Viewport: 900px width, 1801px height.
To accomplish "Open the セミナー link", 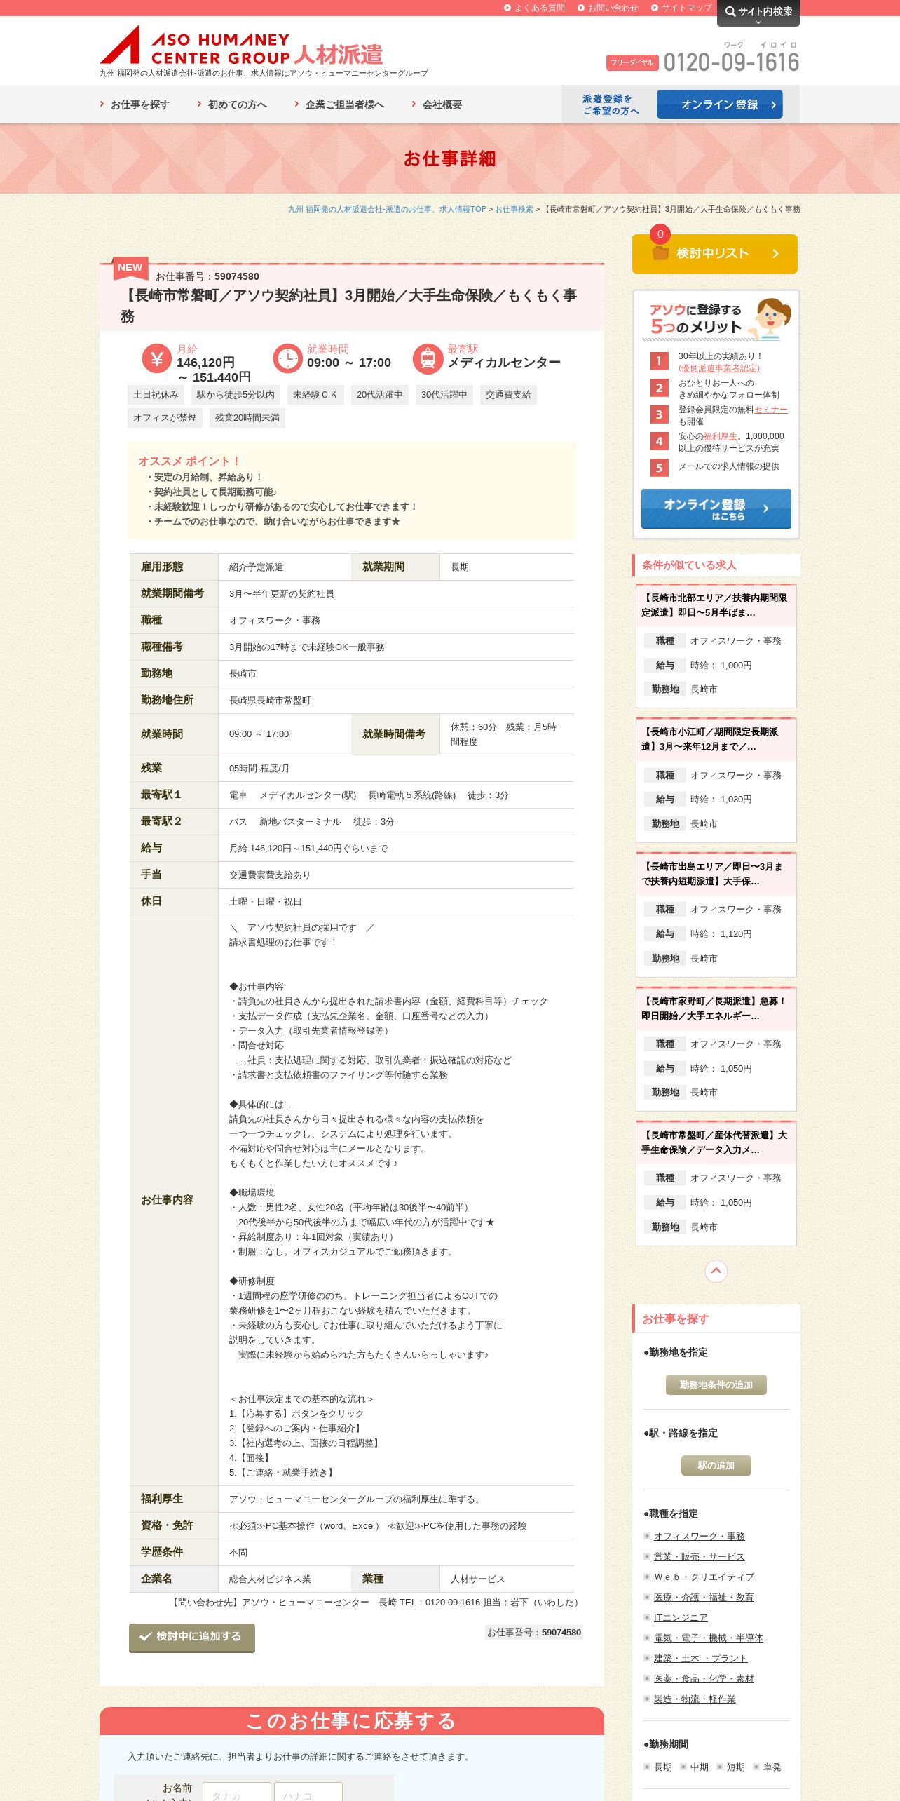I will coord(771,410).
